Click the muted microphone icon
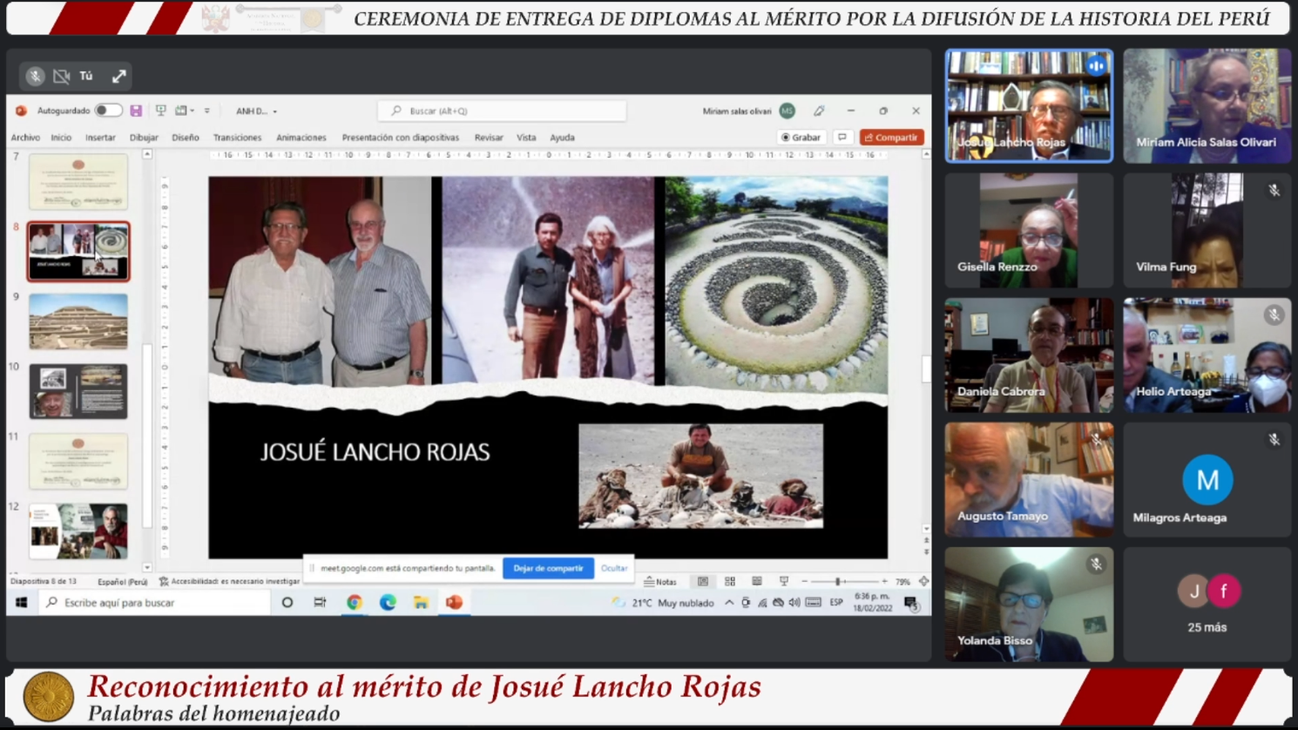 35,77
